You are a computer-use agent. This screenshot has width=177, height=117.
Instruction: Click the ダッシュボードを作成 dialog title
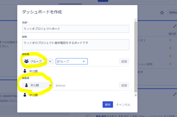42,12
